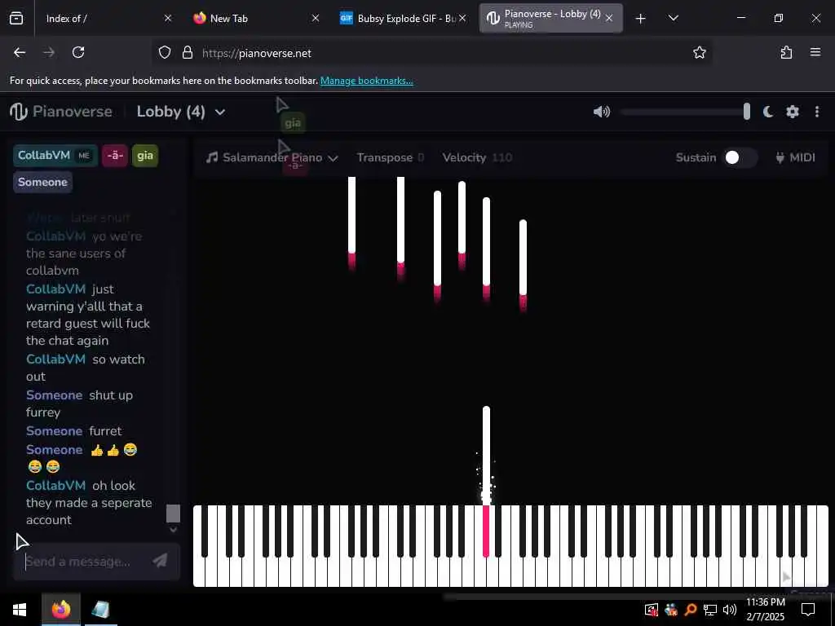Viewport: 835px width, 626px height.
Task: Open the Windows notification center
Action: pos(808,610)
